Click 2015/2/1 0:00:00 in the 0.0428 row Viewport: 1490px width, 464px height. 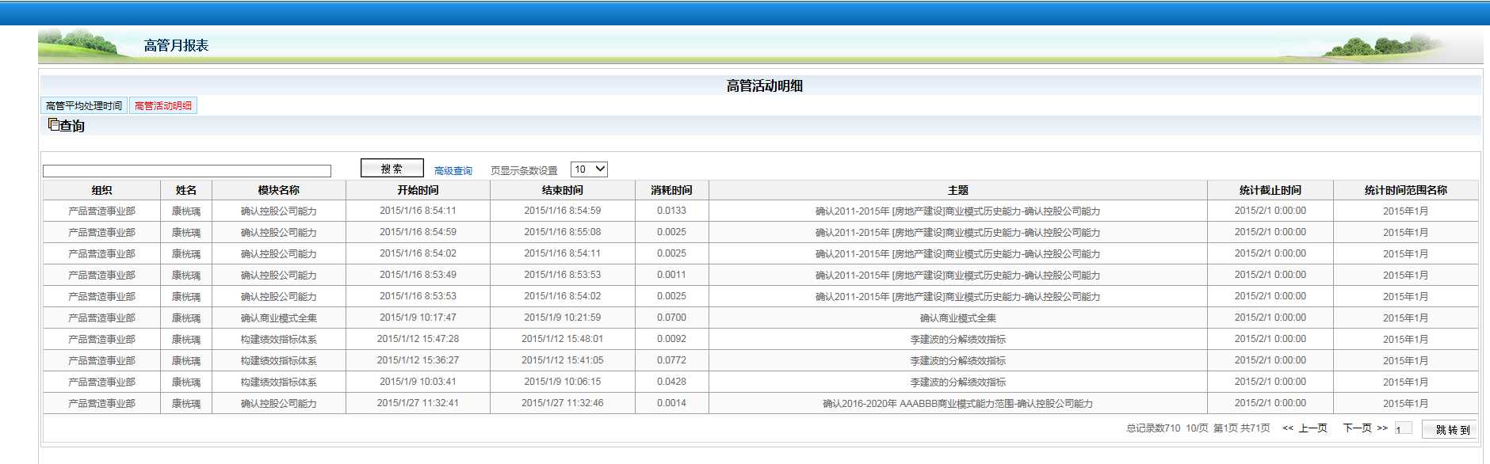1270,382
